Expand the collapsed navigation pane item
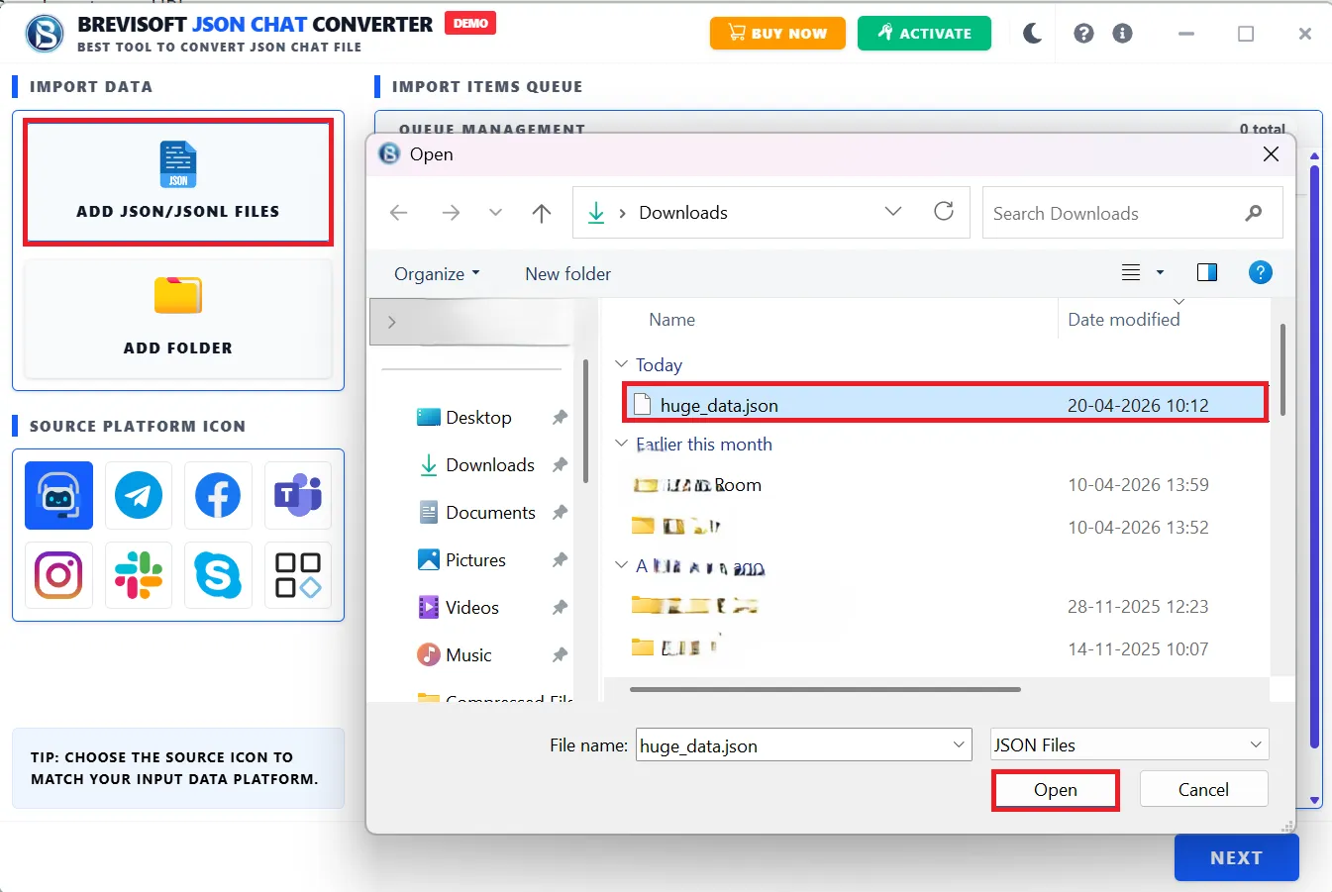This screenshot has height=892, width=1332. tap(391, 322)
